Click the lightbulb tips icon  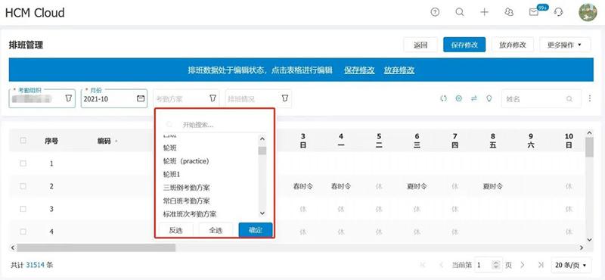[489, 98]
